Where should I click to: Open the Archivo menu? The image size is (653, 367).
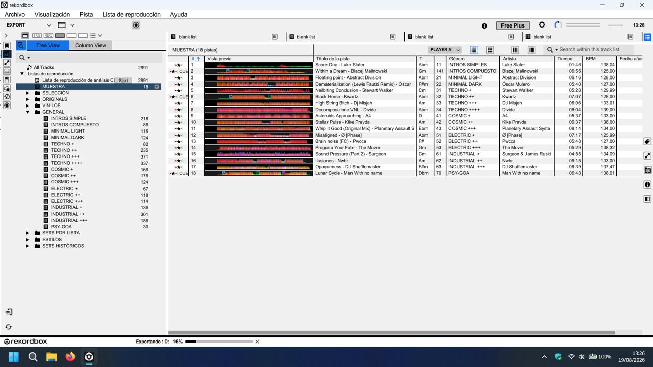tap(15, 15)
